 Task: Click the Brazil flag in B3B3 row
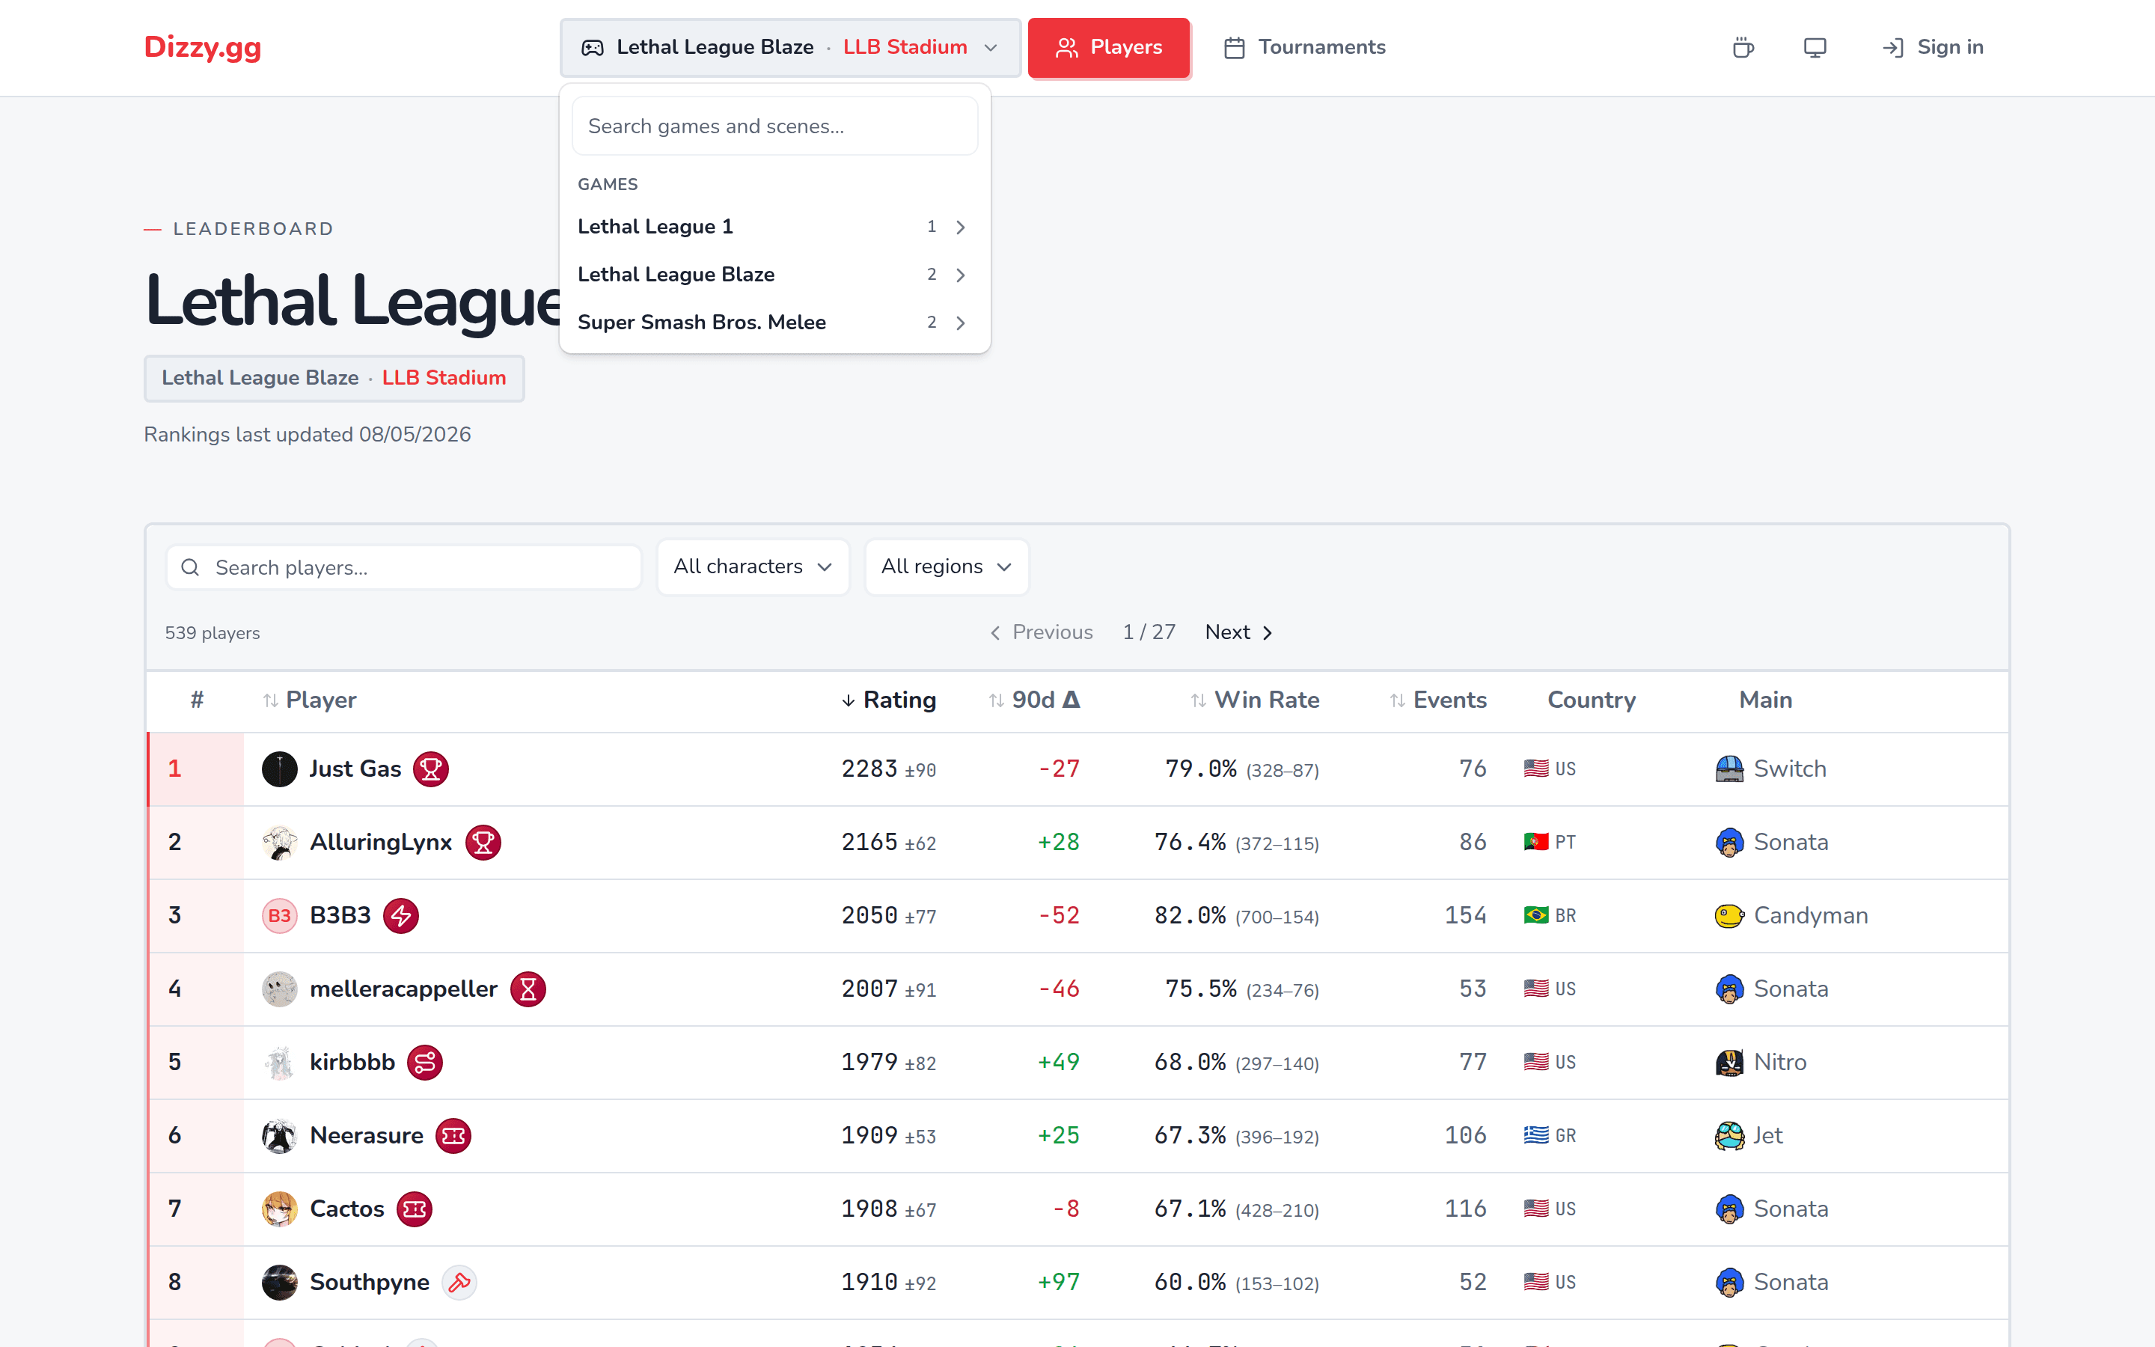[x=1536, y=916]
